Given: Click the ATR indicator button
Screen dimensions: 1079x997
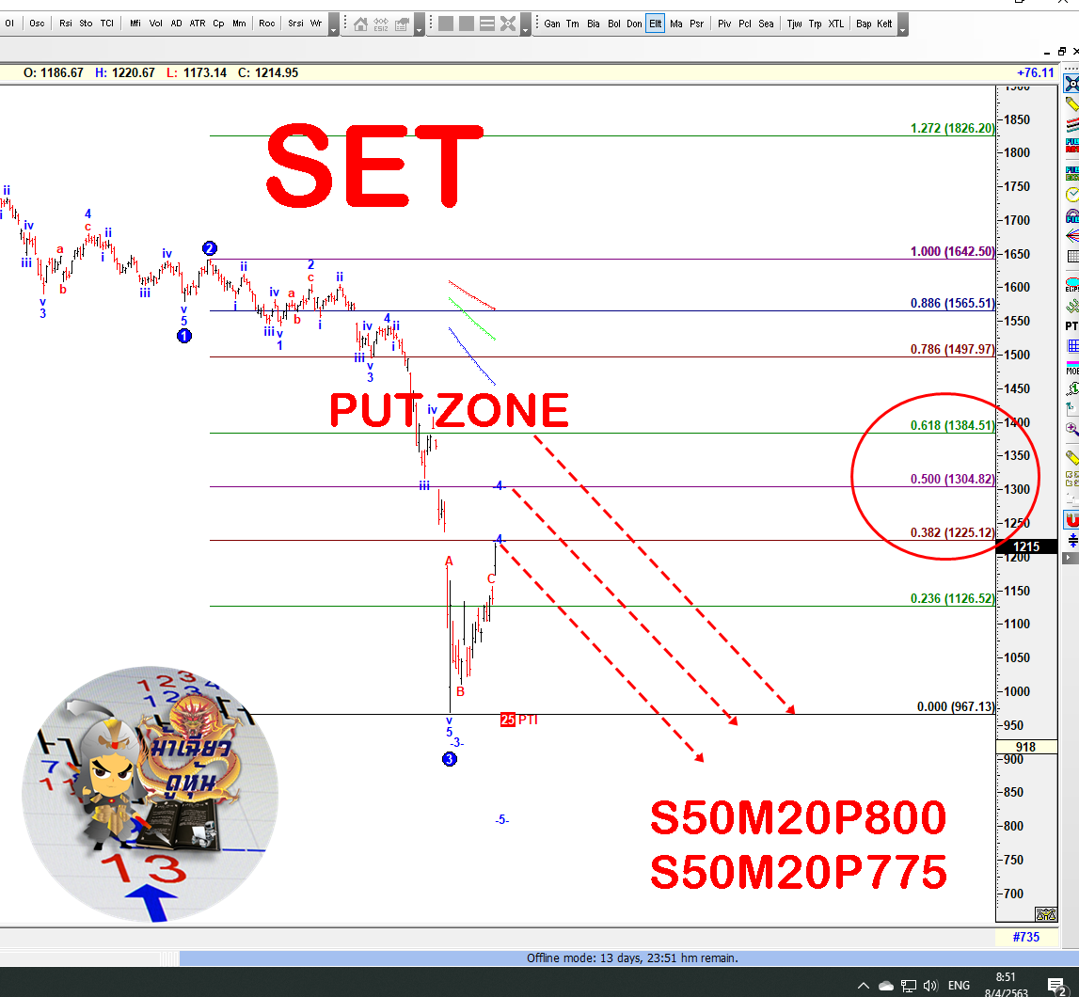Looking at the screenshot, I should tap(197, 24).
